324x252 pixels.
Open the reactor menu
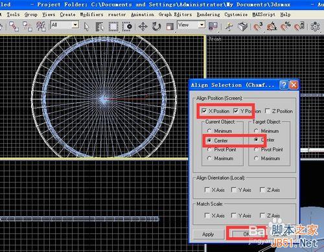pyautogui.click(x=117, y=14)
